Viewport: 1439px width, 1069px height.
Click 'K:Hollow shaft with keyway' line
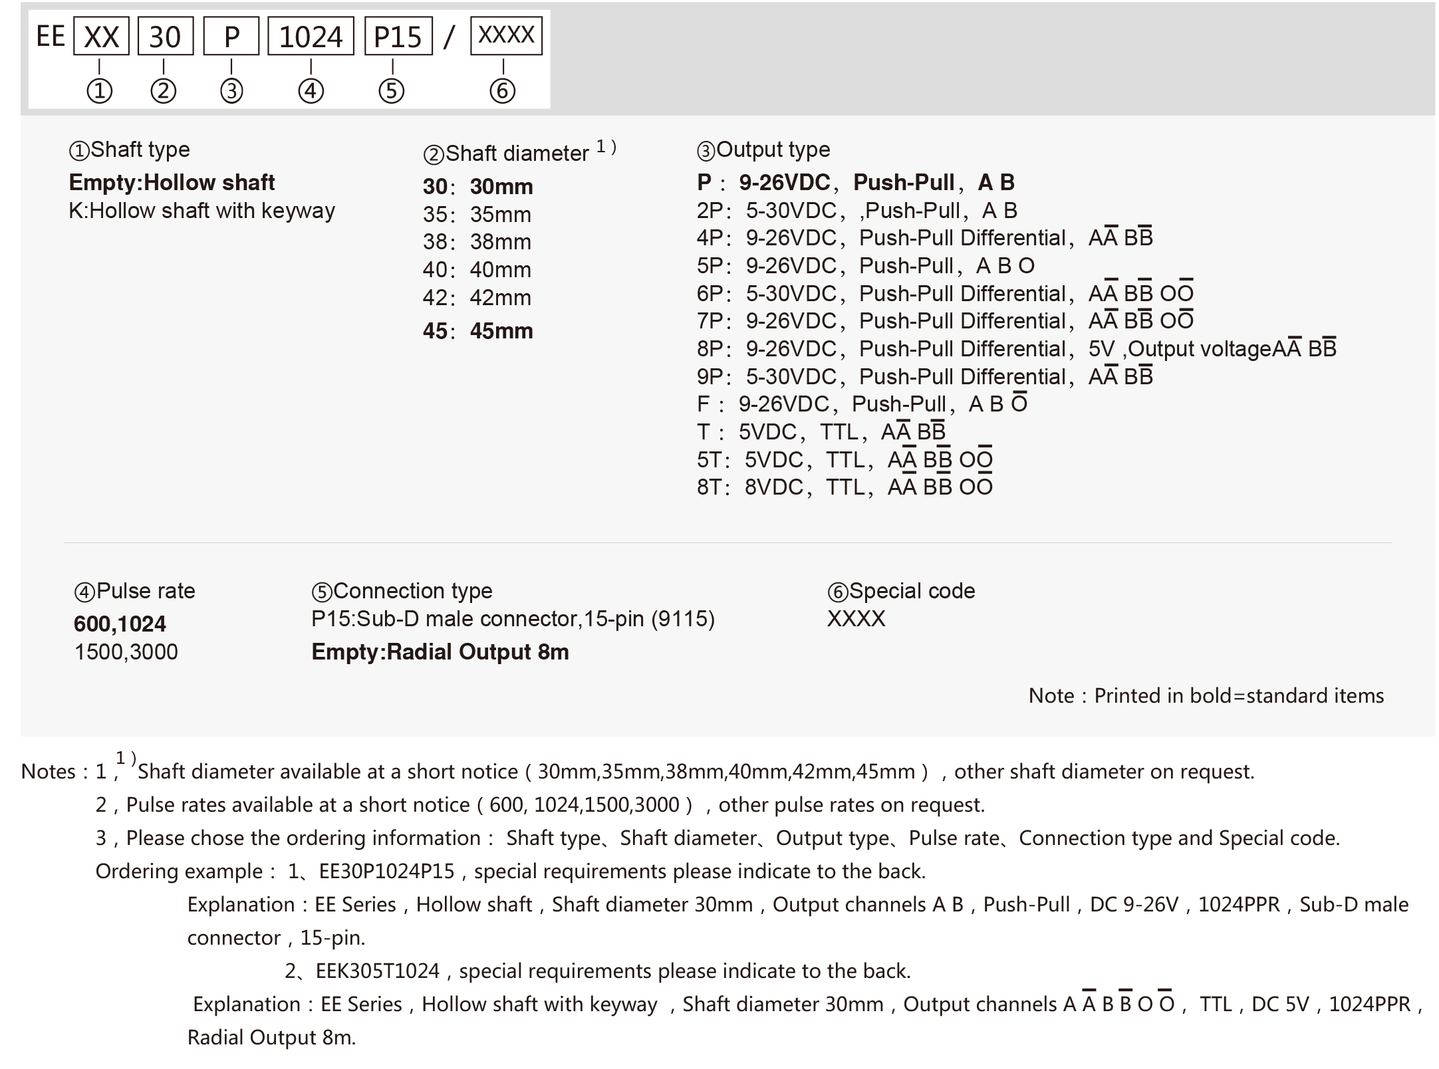202,211
